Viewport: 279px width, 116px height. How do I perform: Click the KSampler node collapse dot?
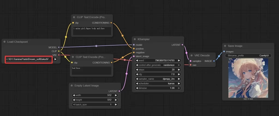tap(135, 39)
